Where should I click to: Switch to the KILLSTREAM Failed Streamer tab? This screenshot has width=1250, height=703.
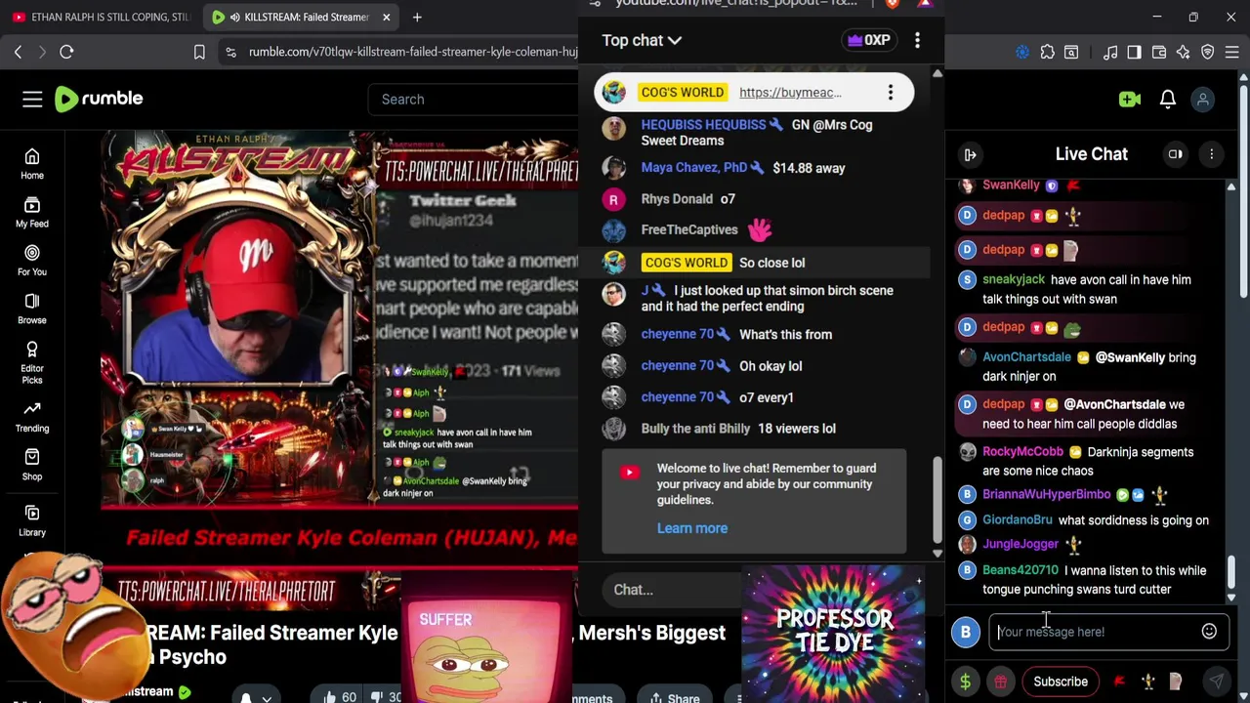pyautogui.click(x=301, y=17)
